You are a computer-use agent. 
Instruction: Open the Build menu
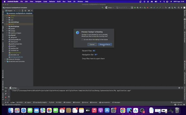tap(59, 2)
